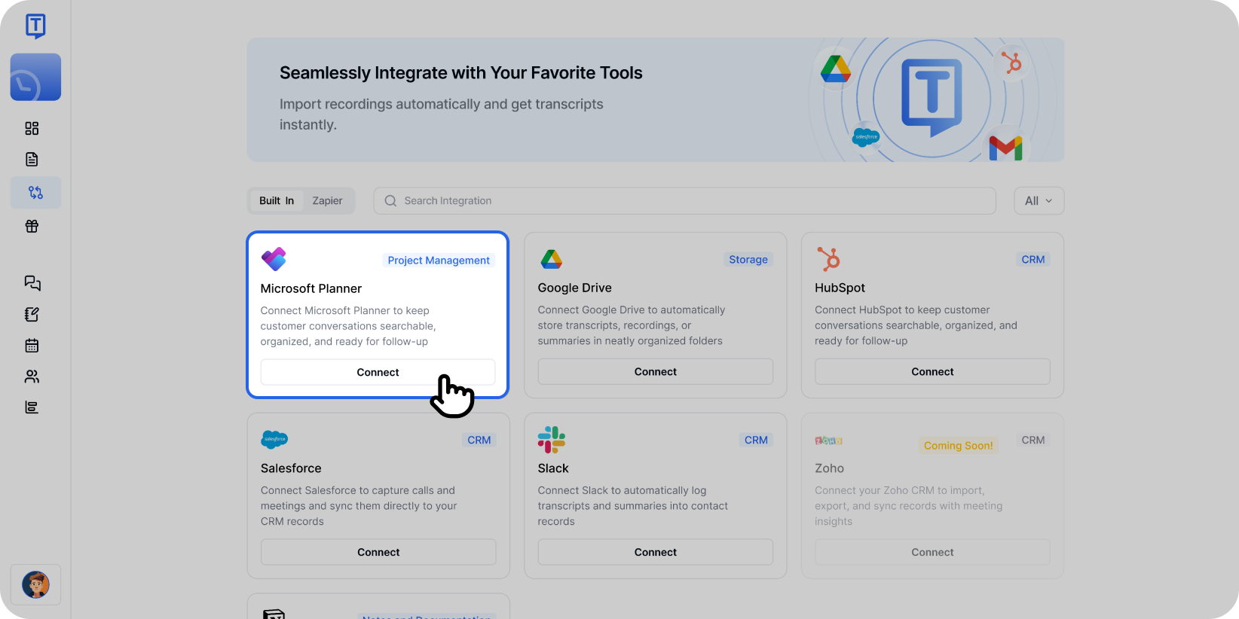
Task: Connect Microsoft Planner
Action: click(378, 372)
